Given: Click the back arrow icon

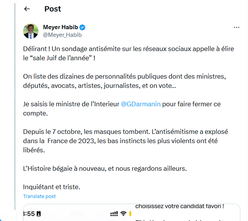Looking at the screenshot, I should 27,9.
